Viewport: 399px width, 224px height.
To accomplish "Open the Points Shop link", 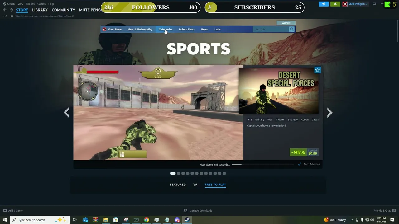I will 186,29.
